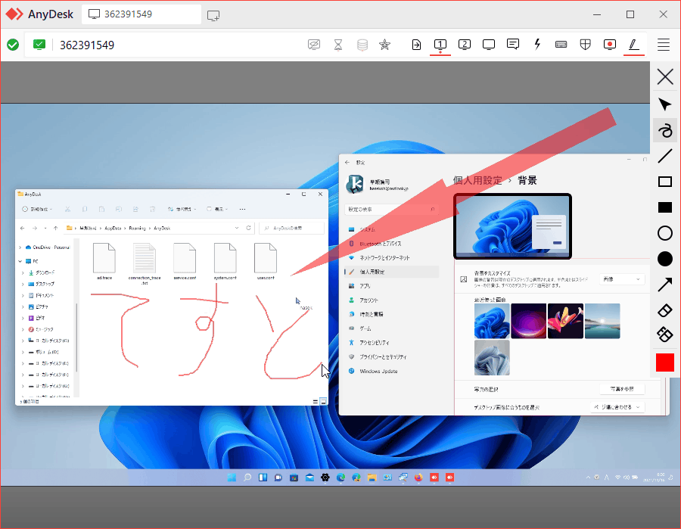Open ad.trace file in remote Explorer
Screen dimensions: 681x529
point(104,261)
